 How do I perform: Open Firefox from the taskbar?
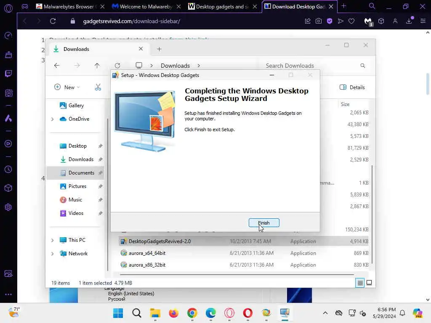(x=174, y=313)
